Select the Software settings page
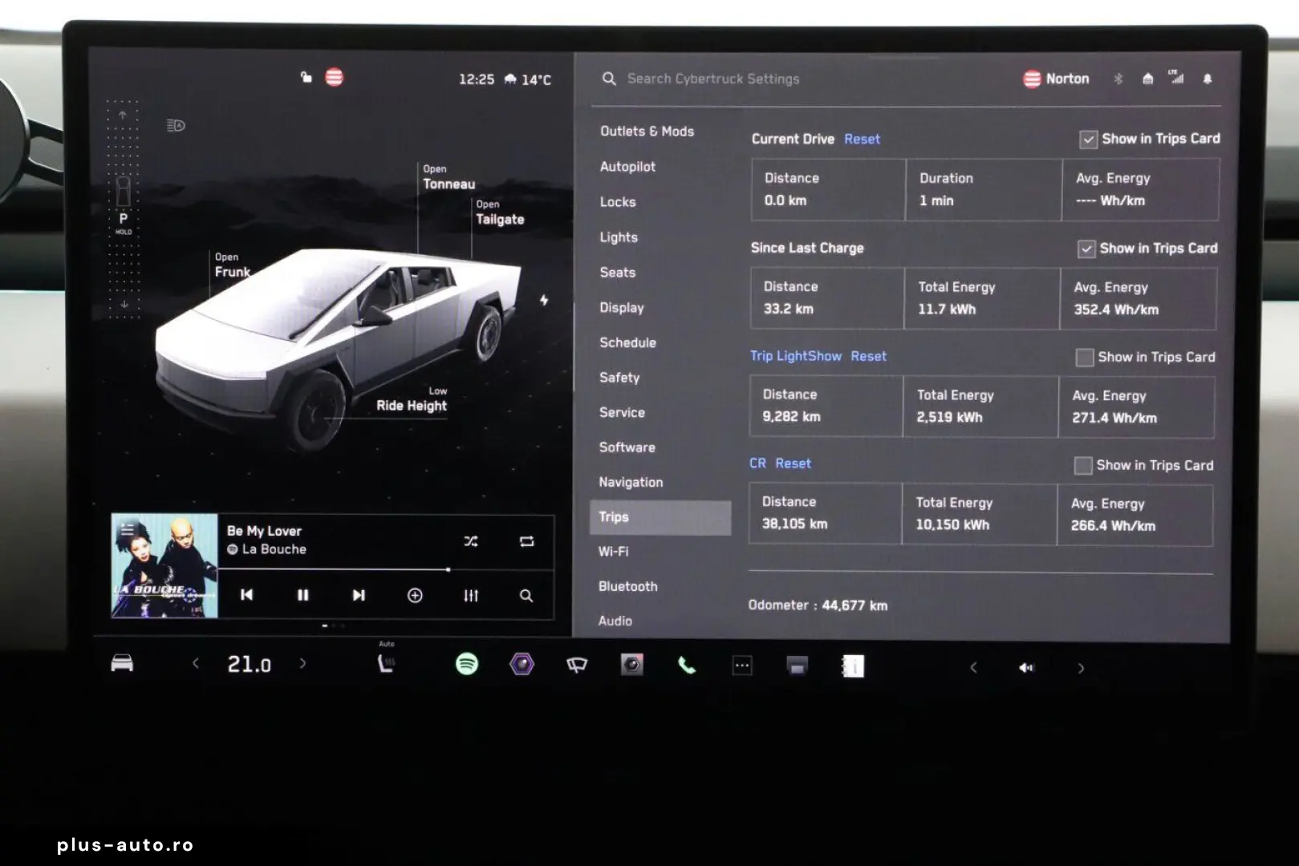Image resolution: width=1299 pixels, height=866 pixels. pos(627,447)
